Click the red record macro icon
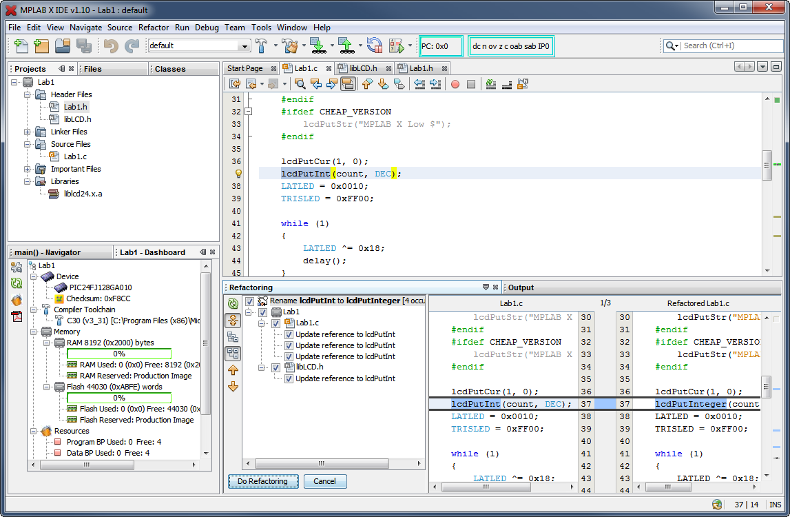The image size is (790, 517). pos(455,84)
